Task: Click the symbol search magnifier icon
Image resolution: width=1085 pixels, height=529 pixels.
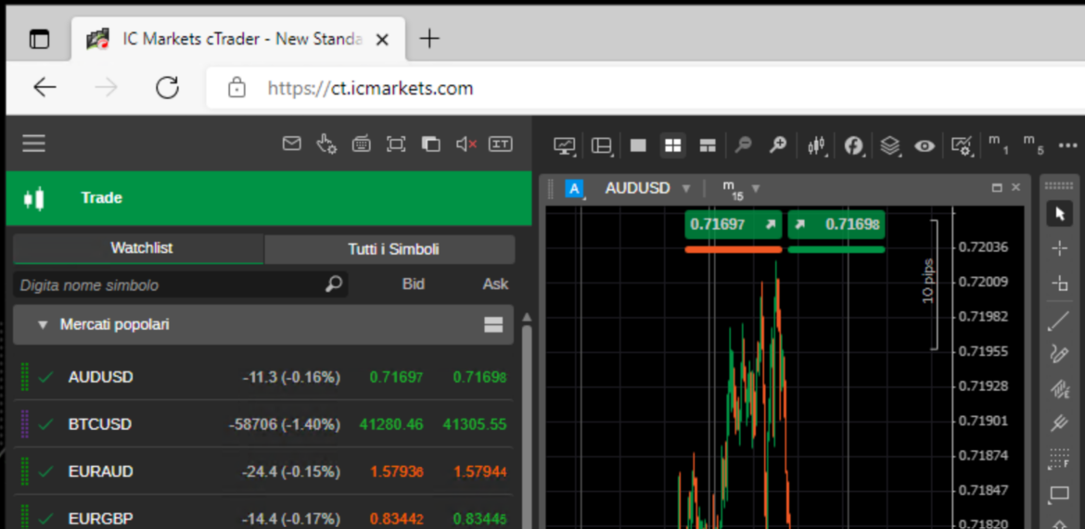Action: point(334,284)
